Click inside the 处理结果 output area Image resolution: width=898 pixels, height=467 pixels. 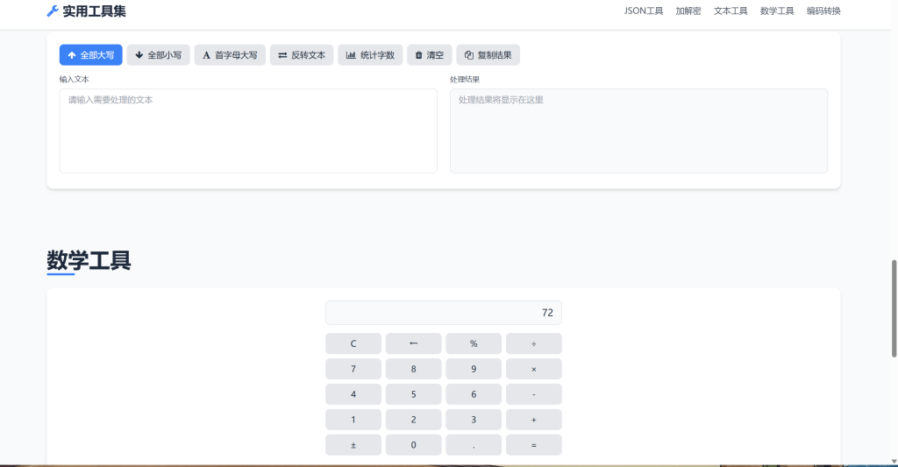[638, 131]
